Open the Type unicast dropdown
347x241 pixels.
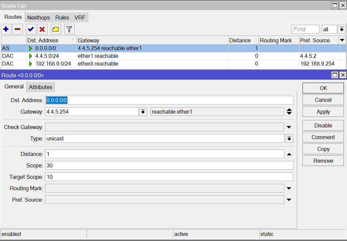(x=289, y=138)
